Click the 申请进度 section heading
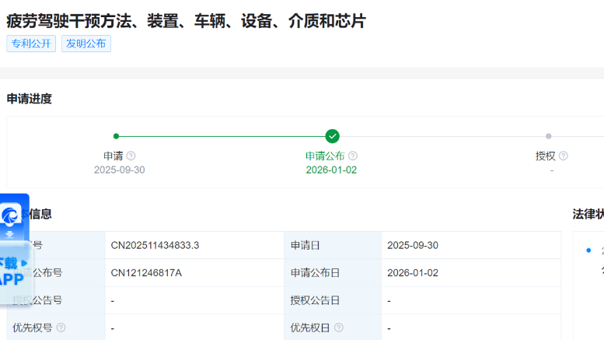This screenshot has width=604, height=340. 30,99
